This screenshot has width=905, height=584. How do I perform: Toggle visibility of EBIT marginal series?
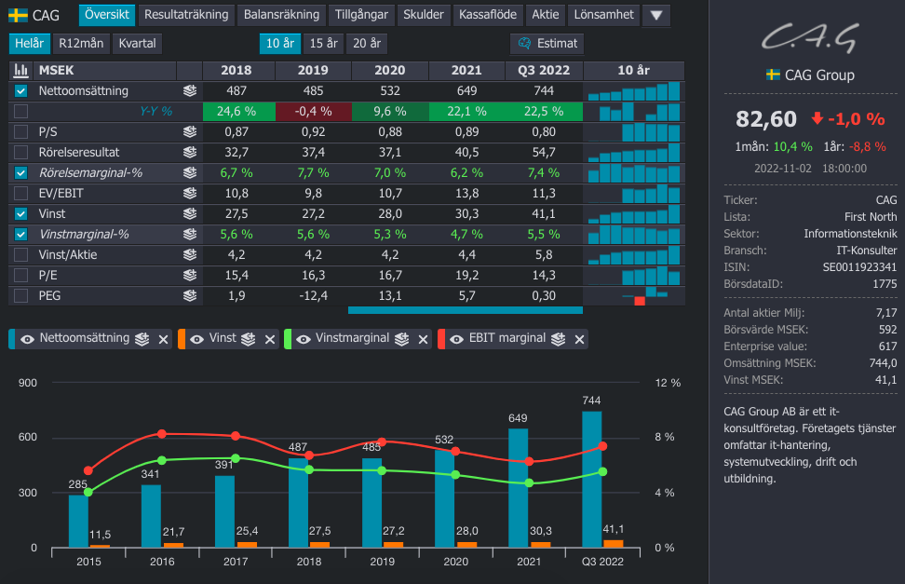point(456,339)
